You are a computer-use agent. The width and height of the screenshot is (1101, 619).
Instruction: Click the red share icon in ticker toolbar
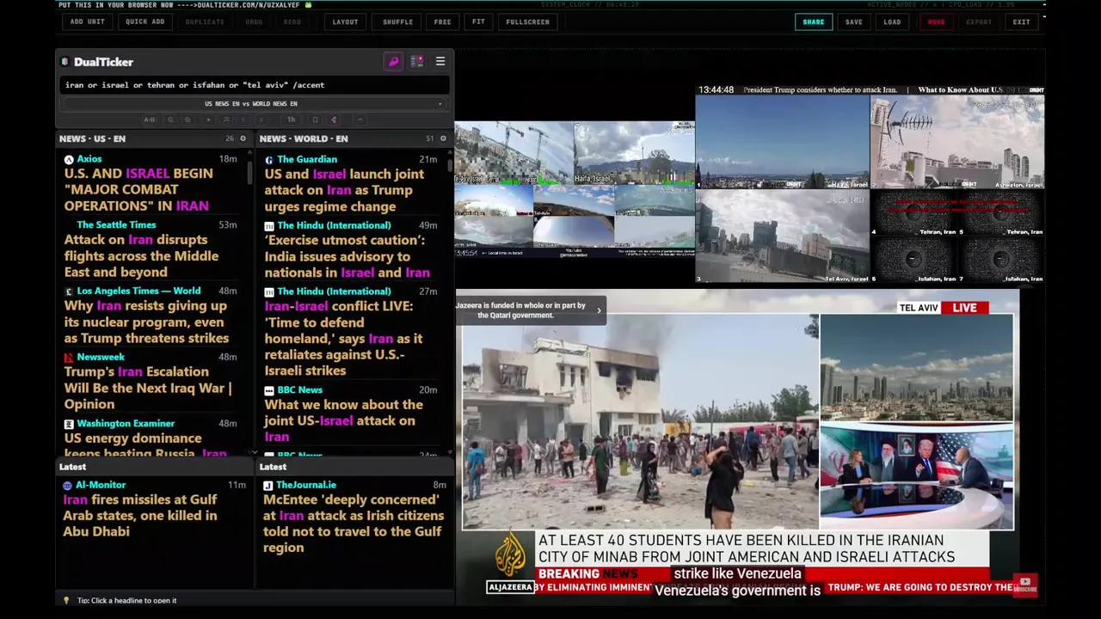tap(334, 120)
